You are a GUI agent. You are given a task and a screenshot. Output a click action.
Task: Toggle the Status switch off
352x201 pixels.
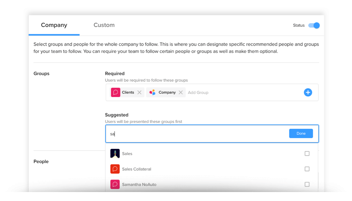pos(314,25)
